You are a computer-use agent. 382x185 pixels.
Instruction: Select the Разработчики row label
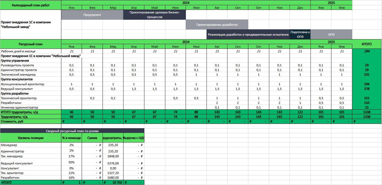point(11,103)
